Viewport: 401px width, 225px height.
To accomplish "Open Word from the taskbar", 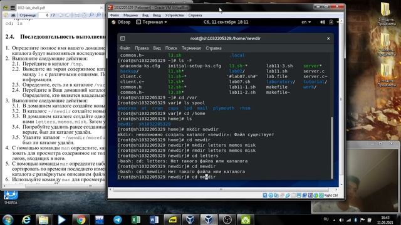I will [x=154, y=219].
